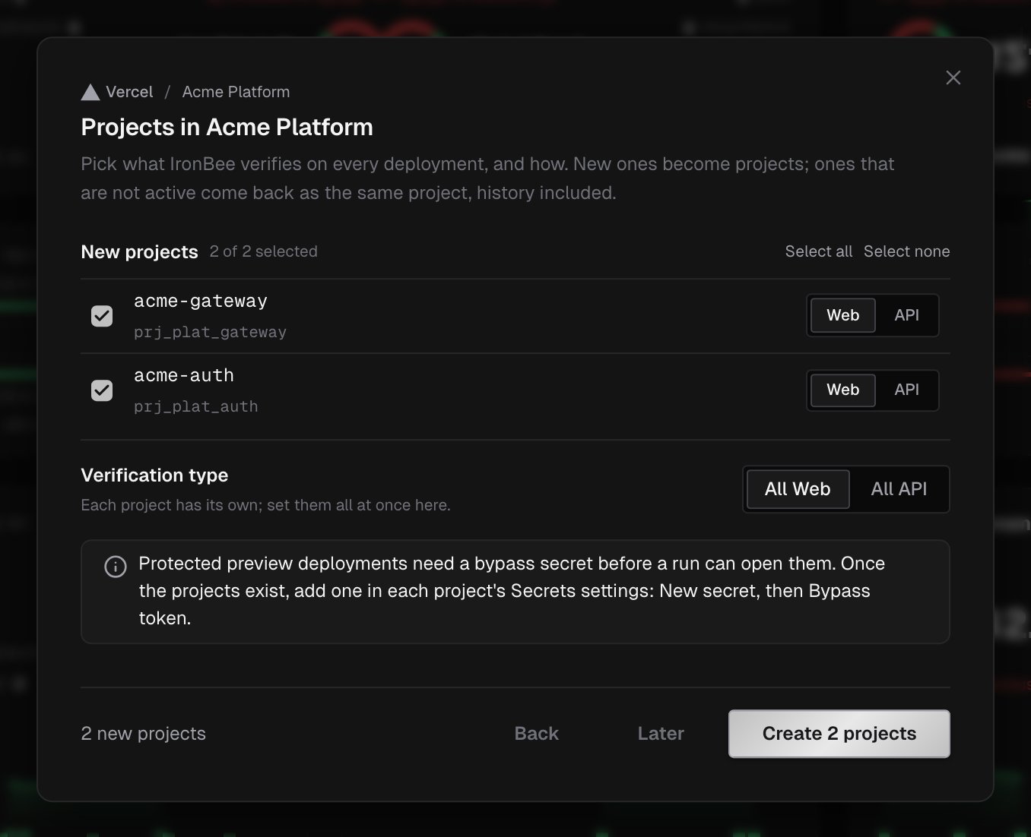
Task: Set acme-gateway verification to Web
Action: tap(843, 315)
